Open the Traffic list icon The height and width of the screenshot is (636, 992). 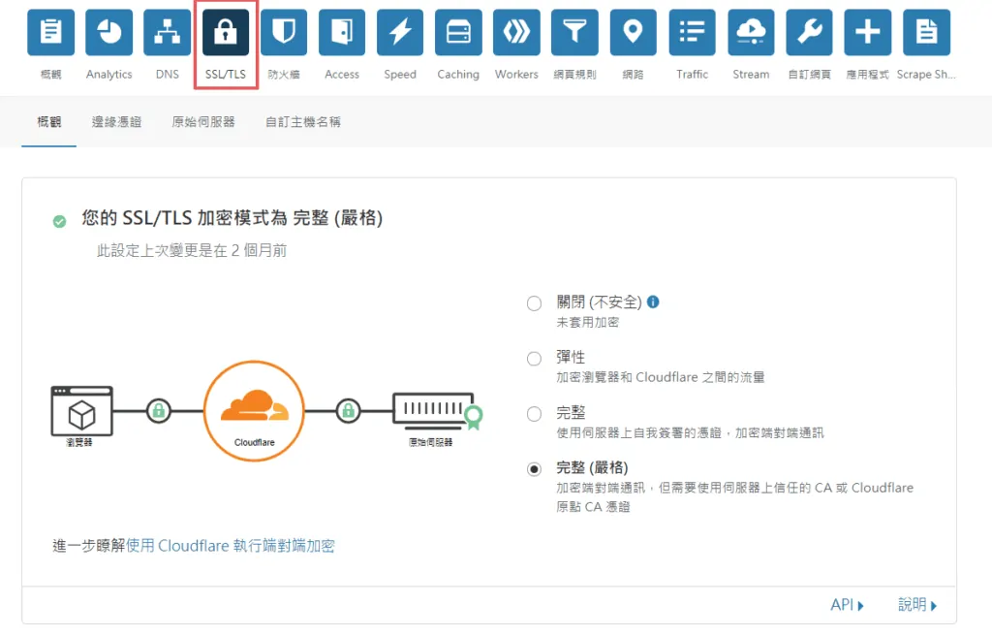(x=692, y=32)
